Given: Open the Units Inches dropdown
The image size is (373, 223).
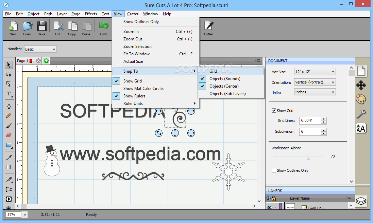Looking at the screenshot, I should point(315,92).
